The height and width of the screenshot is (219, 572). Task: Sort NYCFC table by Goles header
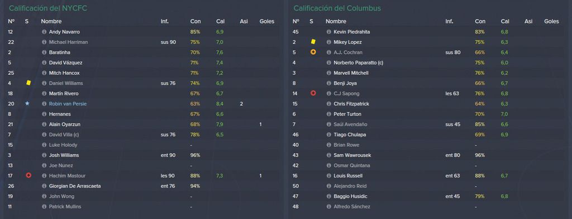pyautogui.click(x=266, y=22)
